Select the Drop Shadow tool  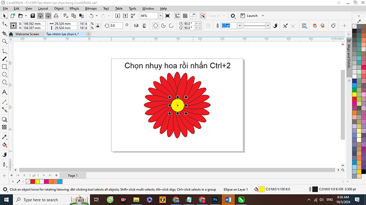tap(4, 119)
